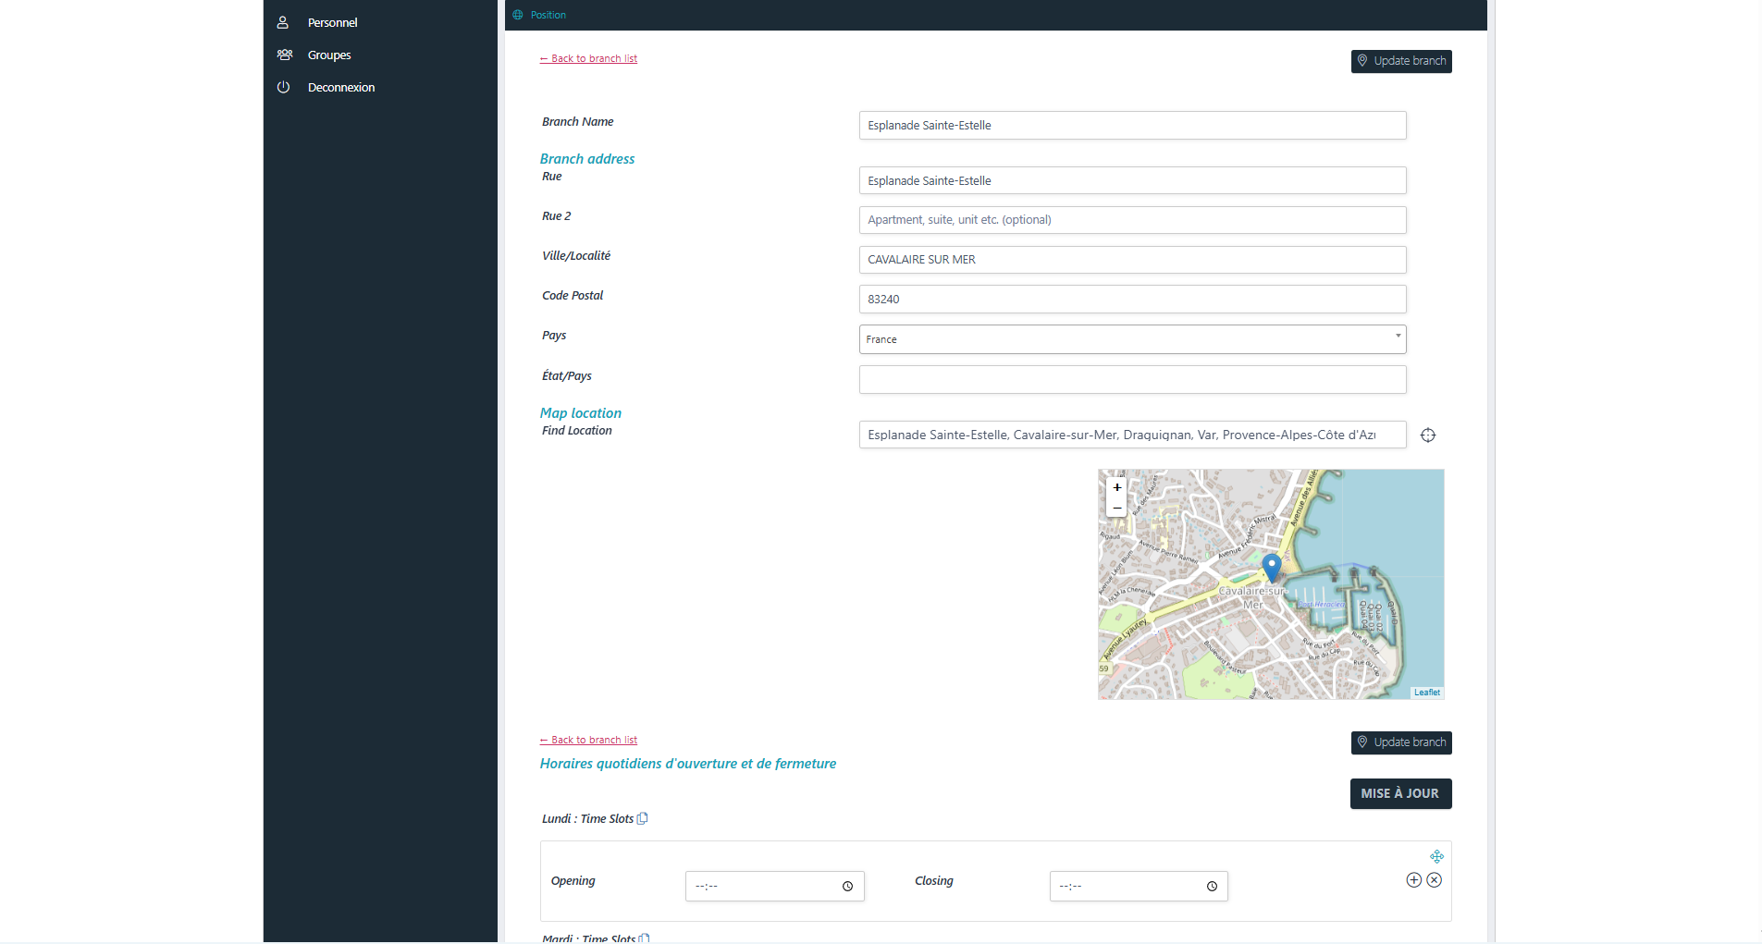Click the move arrows handle on the time slot
This screenshot has height=944, width=1762.
tap(1436, 856)
